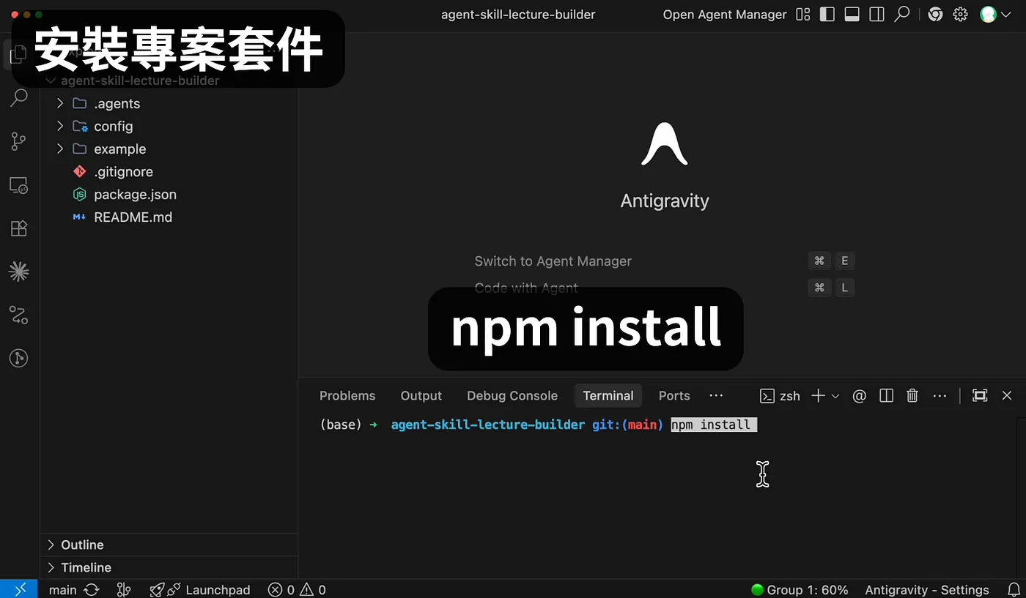1026x598 pixels.
Task: Click the @ icon in terminal toolbar
Action: point(860,396)
